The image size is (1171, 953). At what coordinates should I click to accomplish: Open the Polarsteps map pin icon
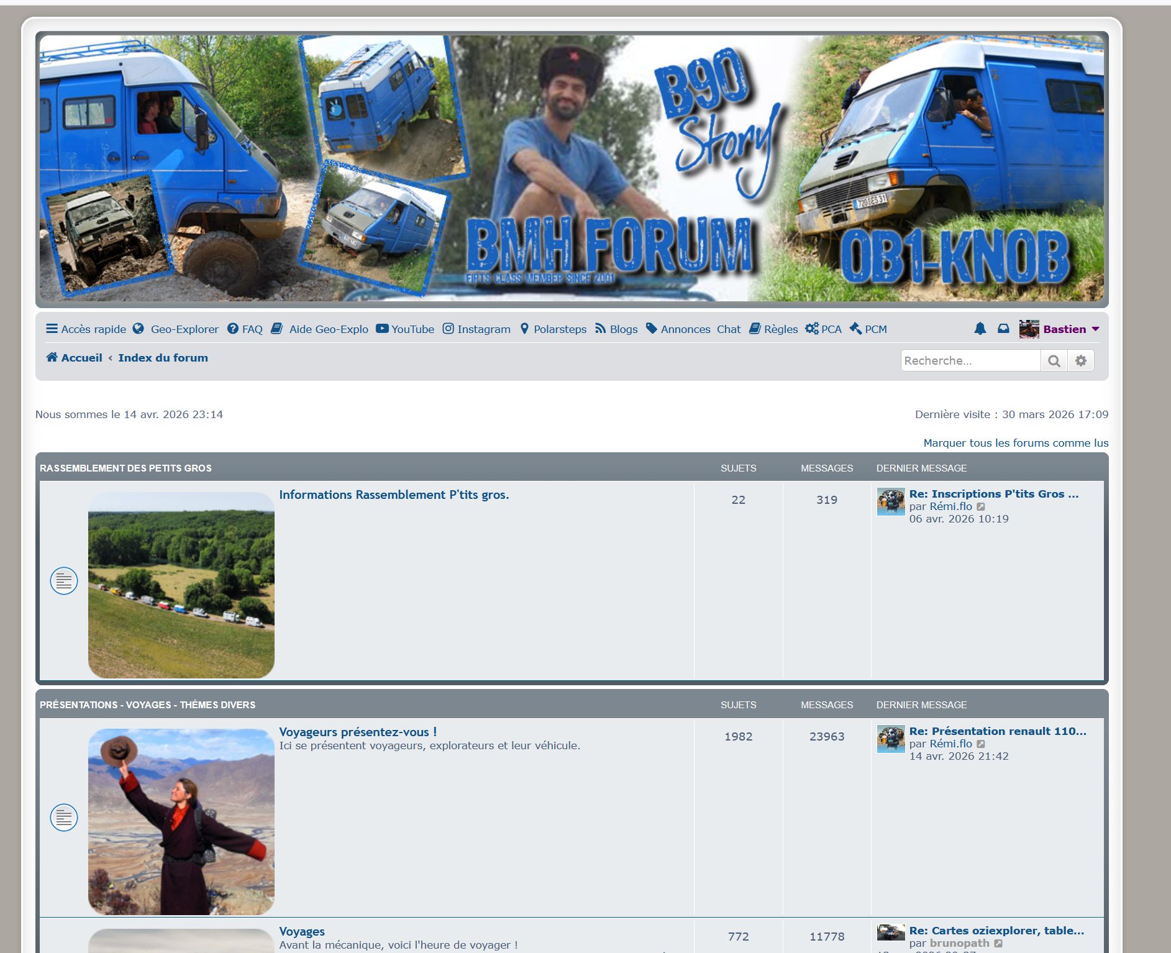[x=524, y=329]
